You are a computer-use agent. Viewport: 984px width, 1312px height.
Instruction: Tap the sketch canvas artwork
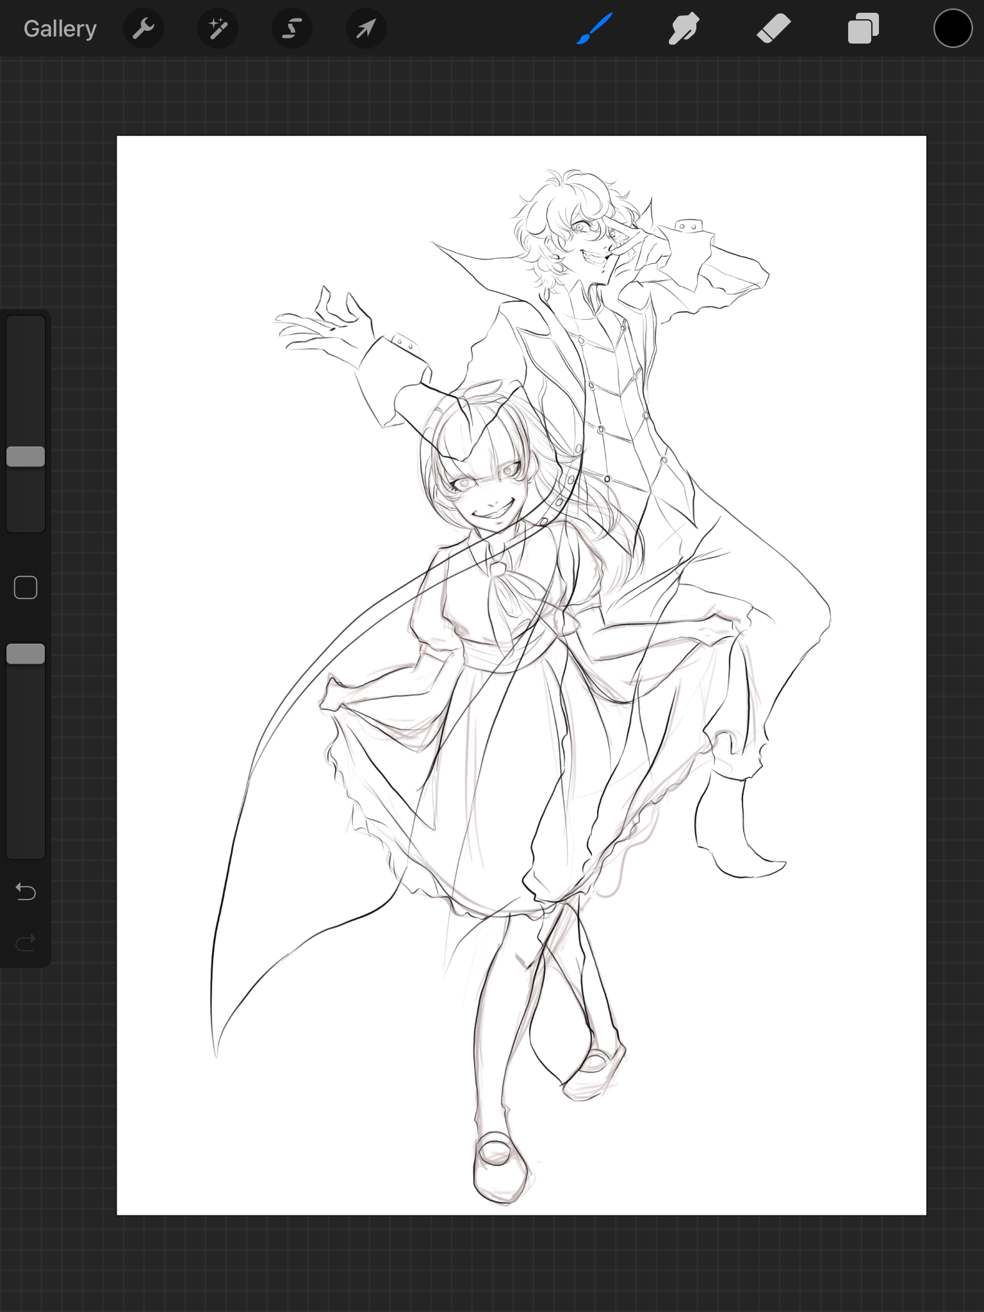521,675
